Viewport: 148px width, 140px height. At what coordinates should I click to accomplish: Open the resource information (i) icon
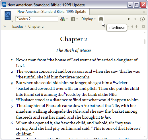coord(142,19)
